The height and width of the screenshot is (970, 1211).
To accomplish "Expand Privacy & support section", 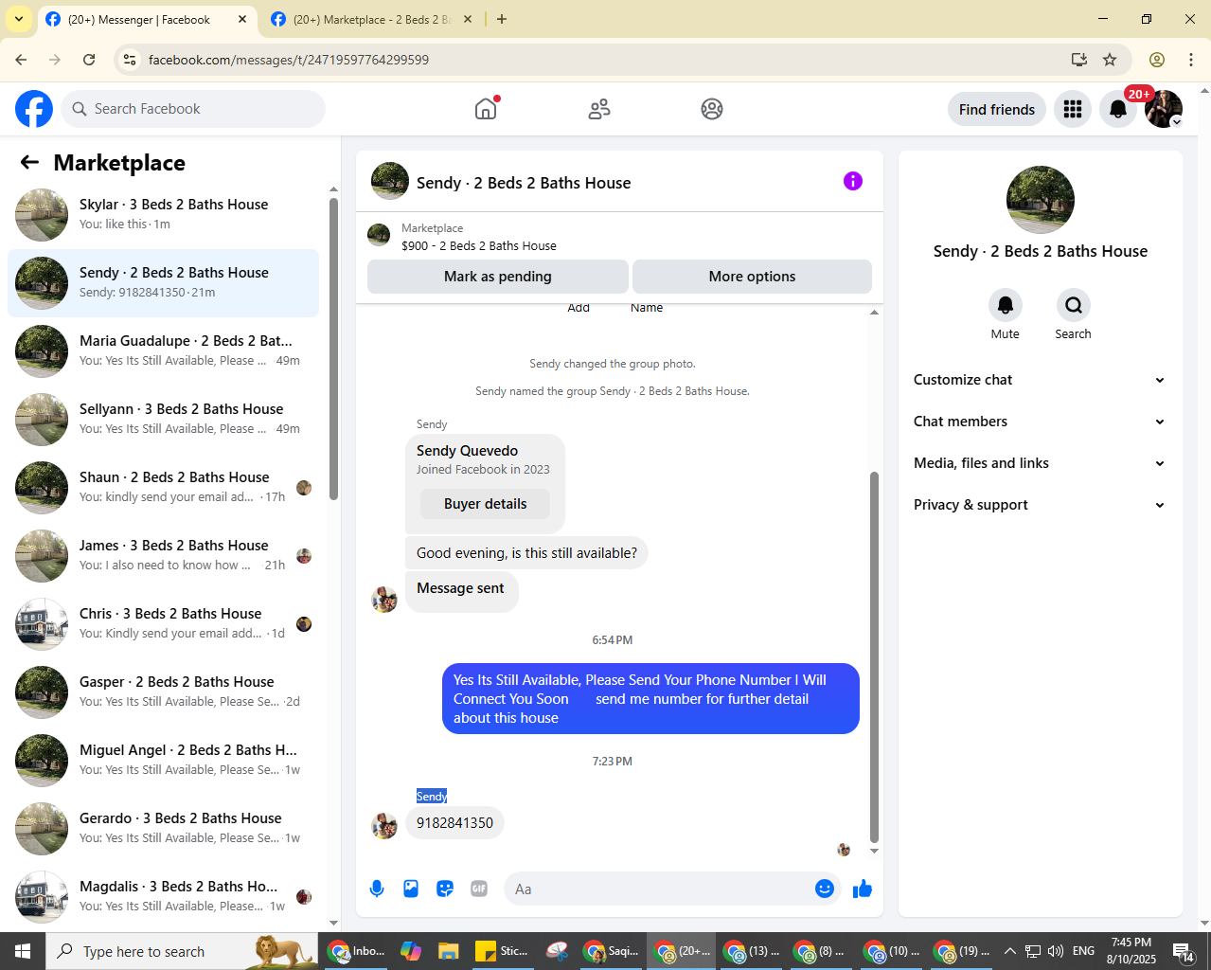I will (x=1040, y=505).
